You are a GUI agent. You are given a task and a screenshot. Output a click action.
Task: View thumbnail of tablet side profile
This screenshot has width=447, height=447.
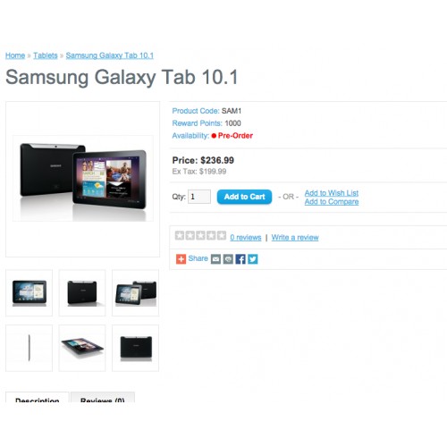click(29, 348)
